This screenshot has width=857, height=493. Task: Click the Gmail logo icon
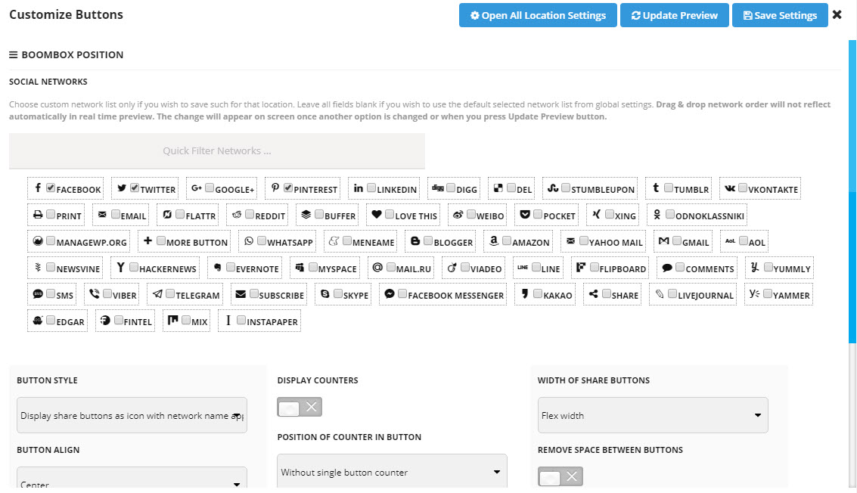pyautogui.click(x=663, y=241)
